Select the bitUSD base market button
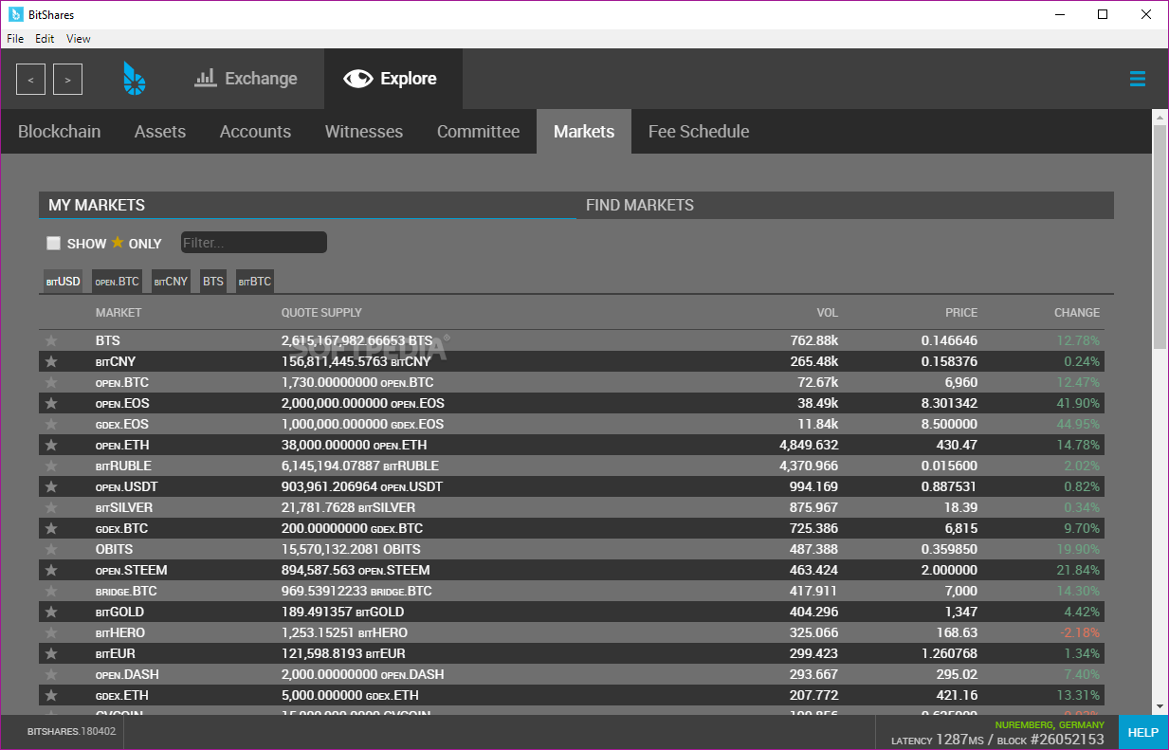Image resolution: width=1169 pixels, height=750 pixels. [x=64, y=282]
